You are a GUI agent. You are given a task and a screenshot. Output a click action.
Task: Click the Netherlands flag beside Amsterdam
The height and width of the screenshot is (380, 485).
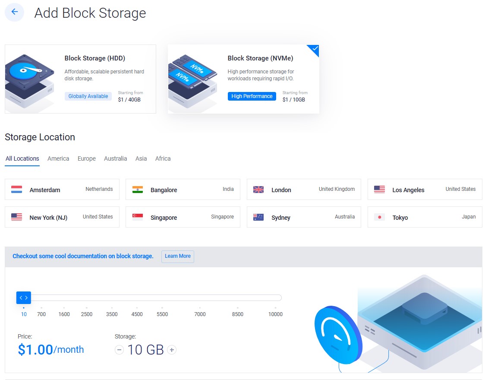coord(16,189)
